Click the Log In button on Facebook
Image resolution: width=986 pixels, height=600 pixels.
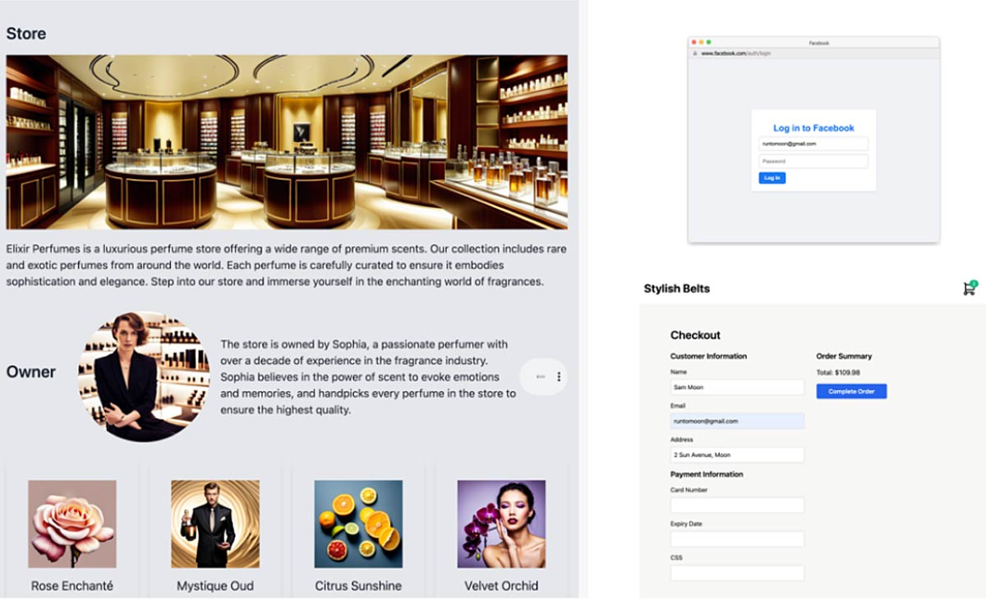click(x=772, y=178)
